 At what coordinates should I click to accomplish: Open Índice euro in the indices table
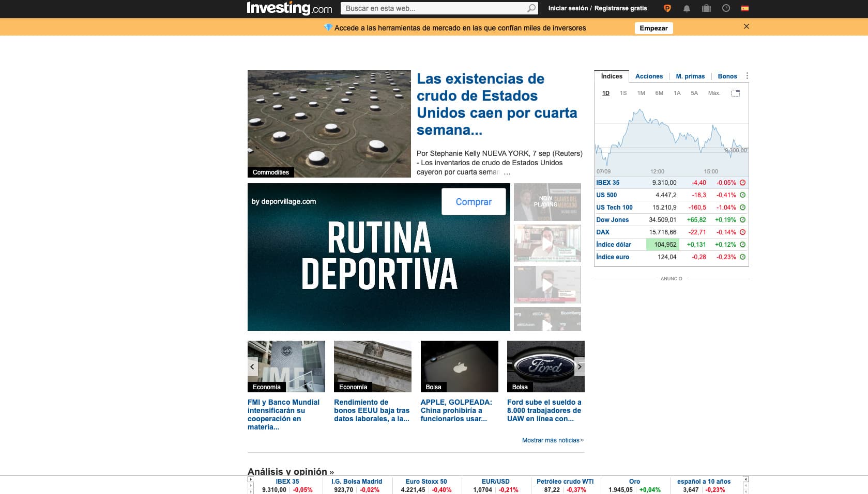[613, 257]
